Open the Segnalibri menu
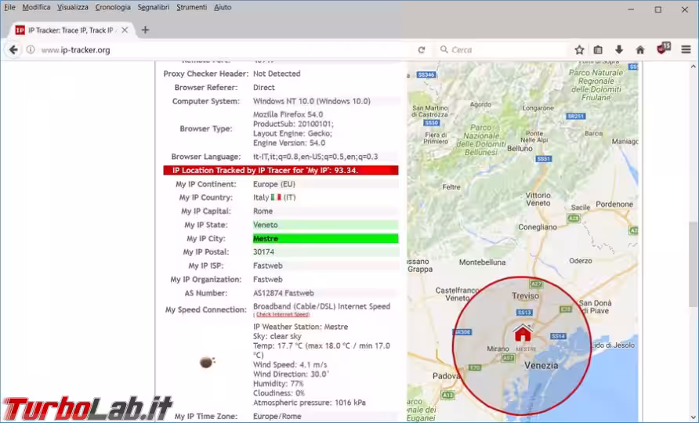The image size is (699, 423). [154, 7]
